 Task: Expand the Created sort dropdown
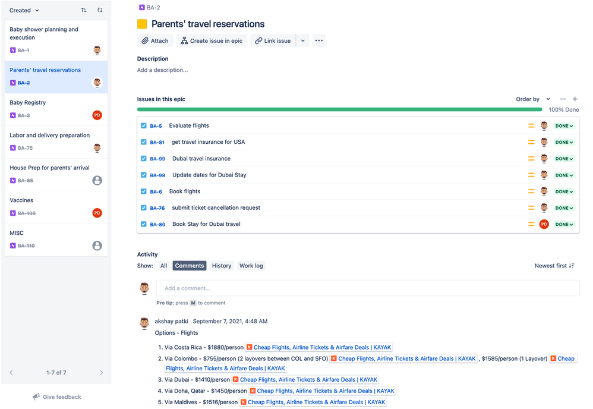coord(24,10)
